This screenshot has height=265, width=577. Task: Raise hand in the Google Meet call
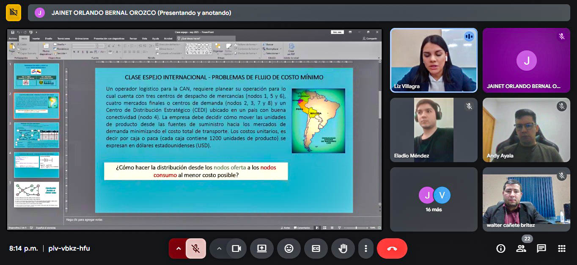343,248
